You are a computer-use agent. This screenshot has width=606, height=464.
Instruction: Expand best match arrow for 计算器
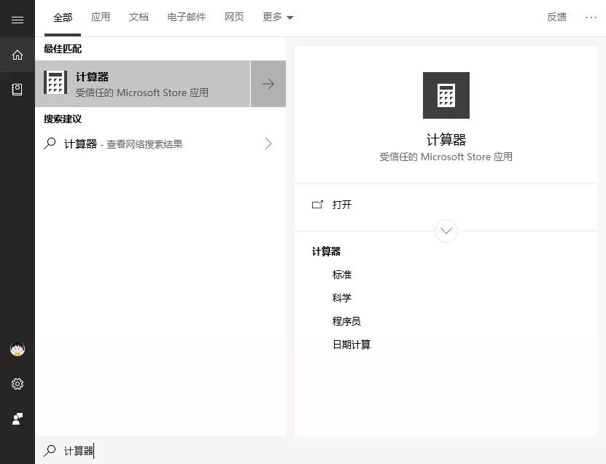(268, 84)
